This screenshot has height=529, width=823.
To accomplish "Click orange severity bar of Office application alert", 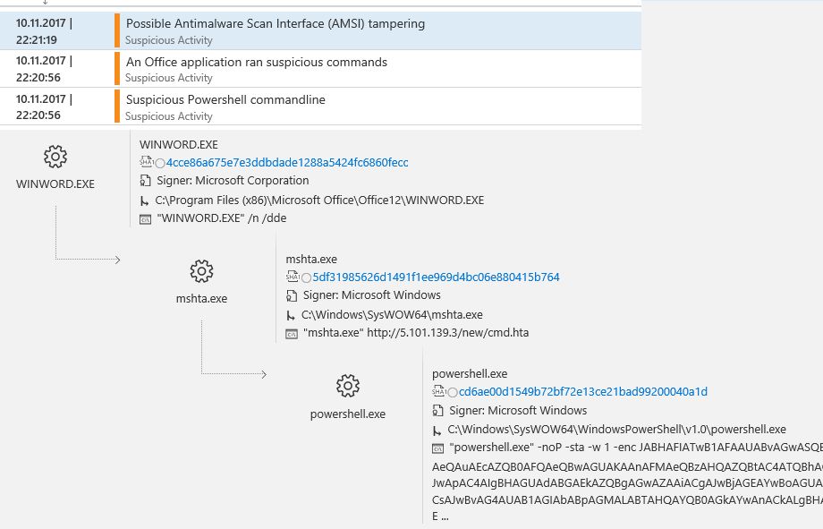I will [x=117, y=68].
